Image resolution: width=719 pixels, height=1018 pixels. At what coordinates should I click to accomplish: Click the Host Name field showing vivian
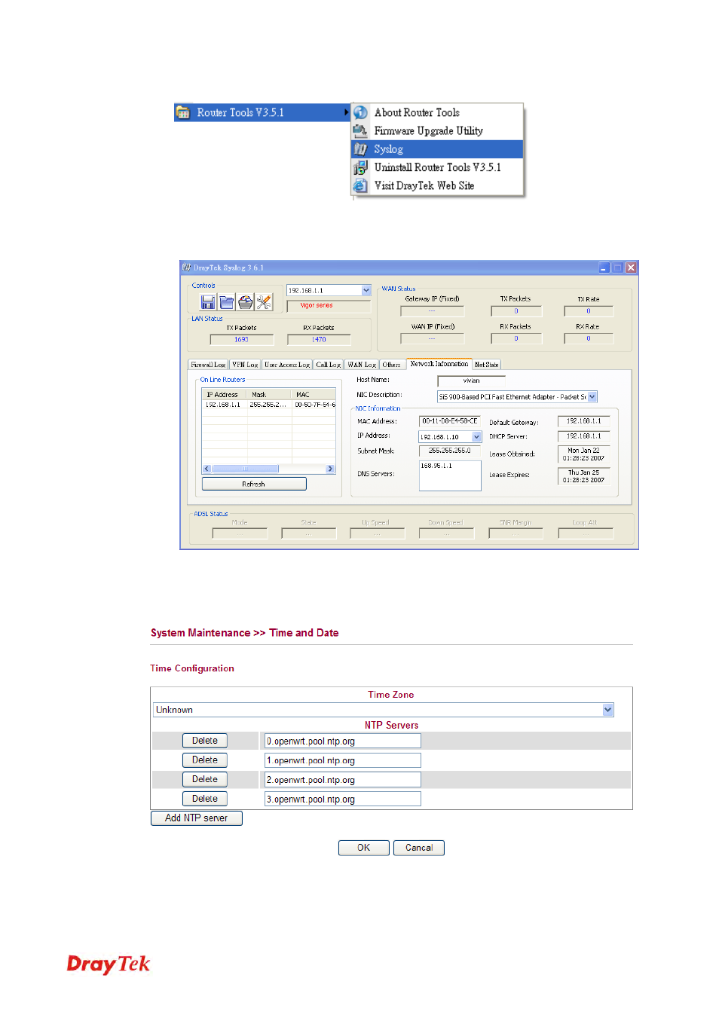[x=472, y=381]
